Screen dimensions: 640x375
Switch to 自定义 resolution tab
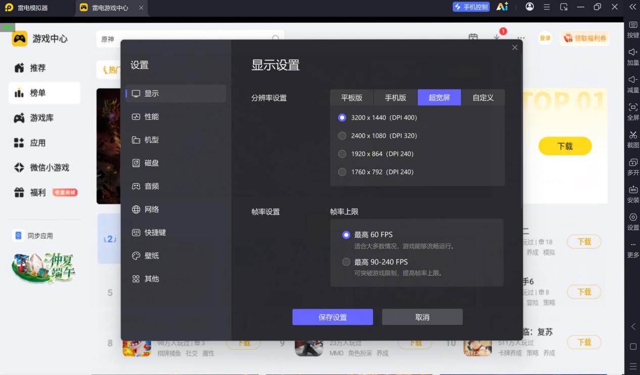pos(483,97)
